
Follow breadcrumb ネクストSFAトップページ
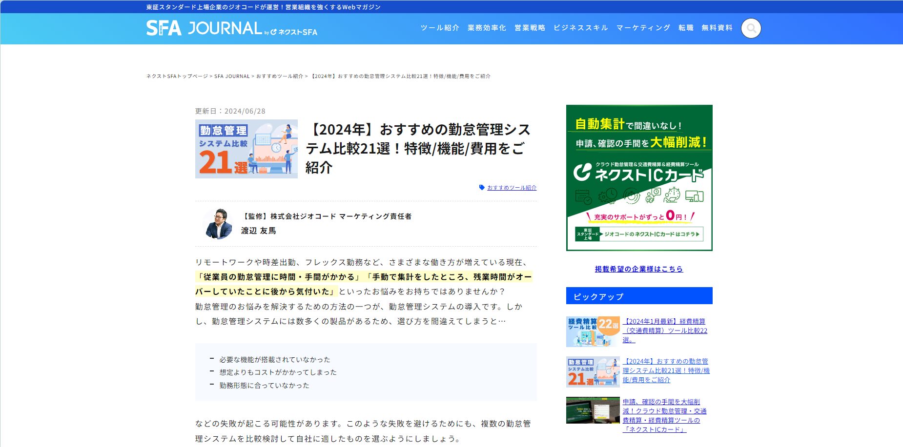click(x=177, y=77)
